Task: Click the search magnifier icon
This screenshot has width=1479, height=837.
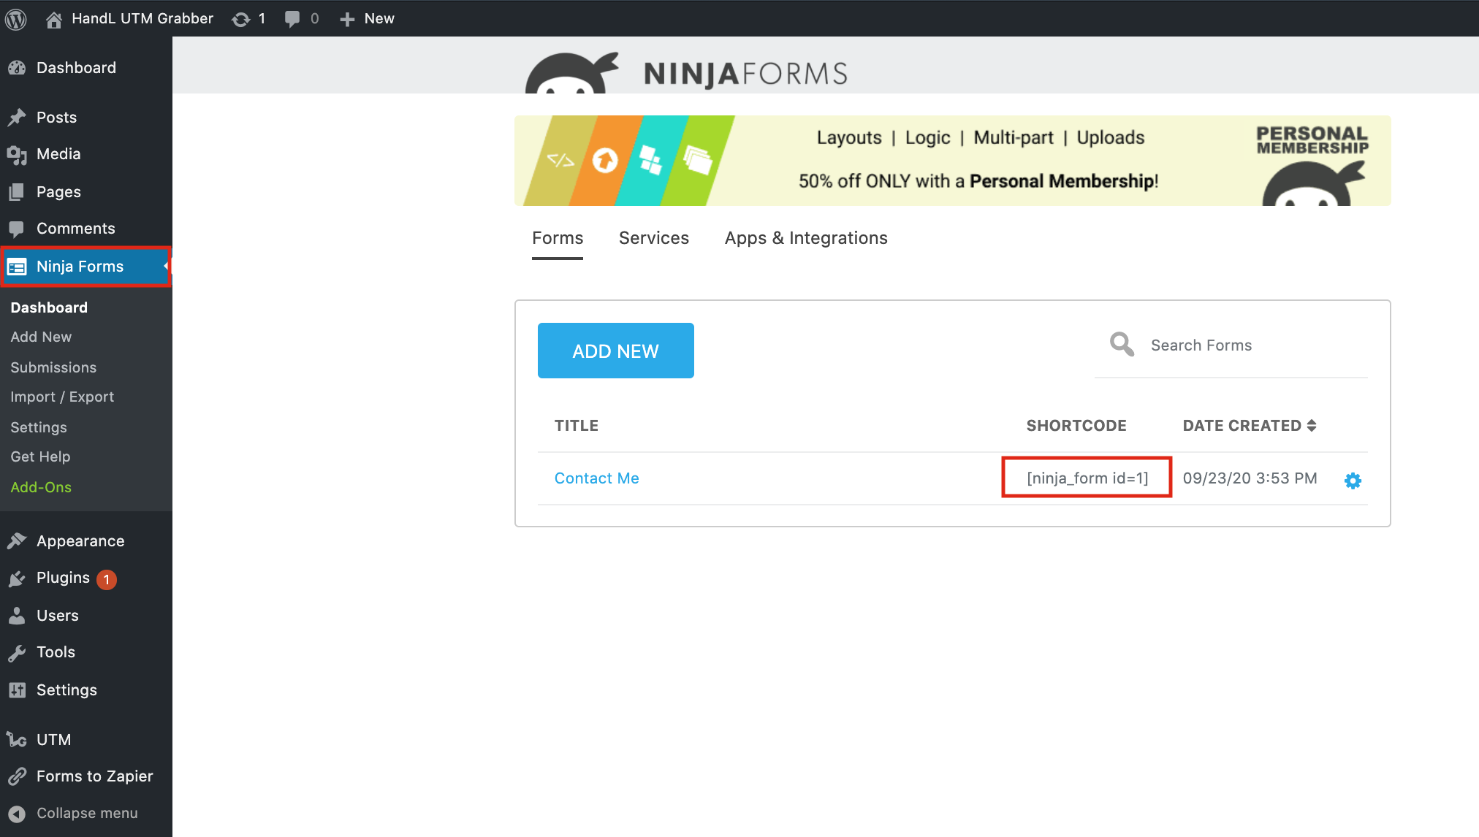Action: 1122,344
